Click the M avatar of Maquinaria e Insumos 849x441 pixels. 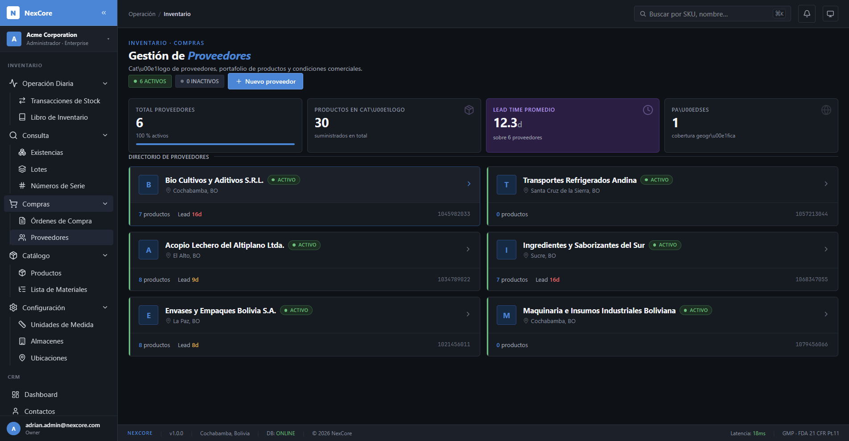[507, 315]
